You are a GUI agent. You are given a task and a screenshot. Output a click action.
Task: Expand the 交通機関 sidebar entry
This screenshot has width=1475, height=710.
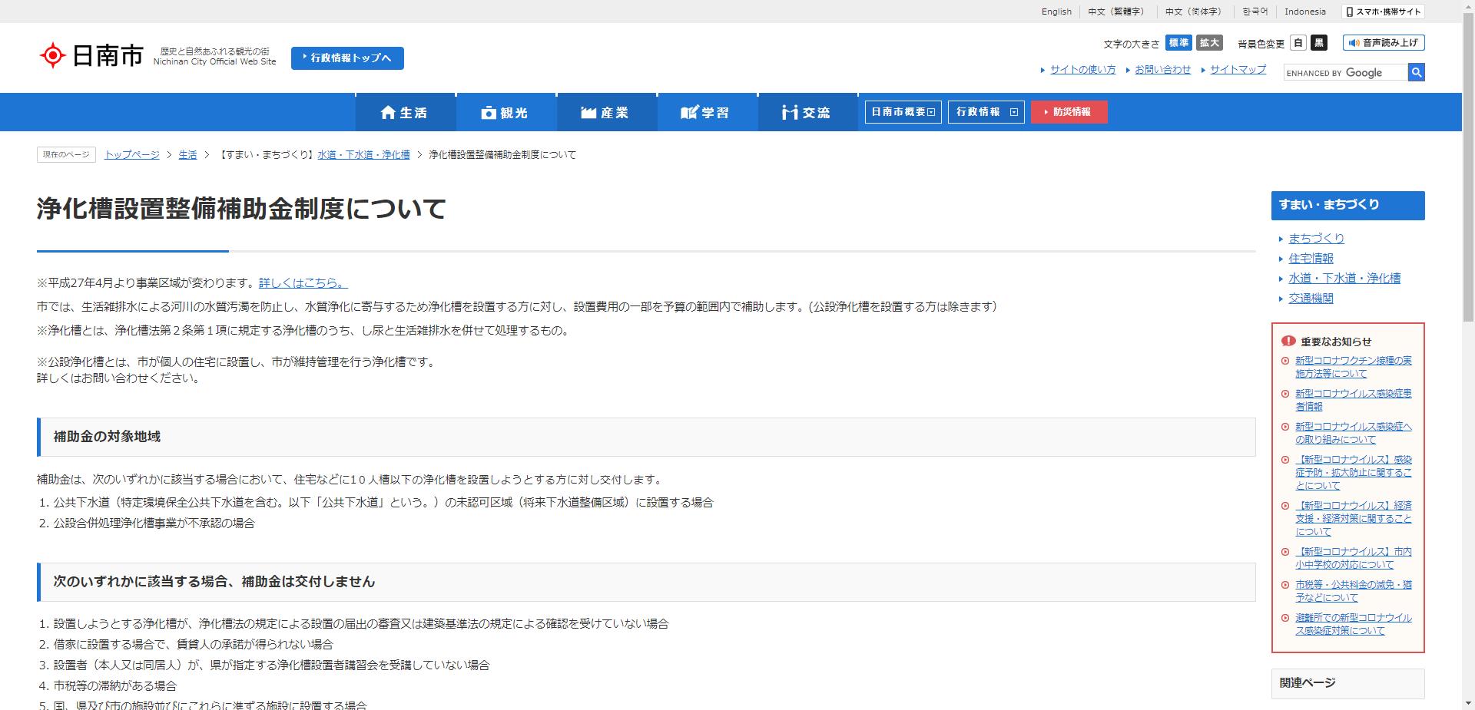(x=1310, y=299)
